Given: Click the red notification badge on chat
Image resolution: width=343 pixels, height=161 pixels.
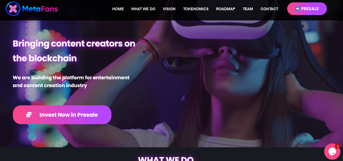Looking at the screenshot, I should 337,146.
